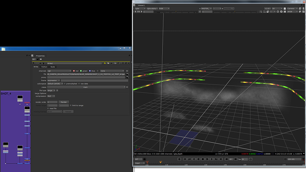The height and width of the screenshot is (172, 306).
Task: Click the Viewer1 panel tab
Action: pyautogui.click(x=141, y=5)
